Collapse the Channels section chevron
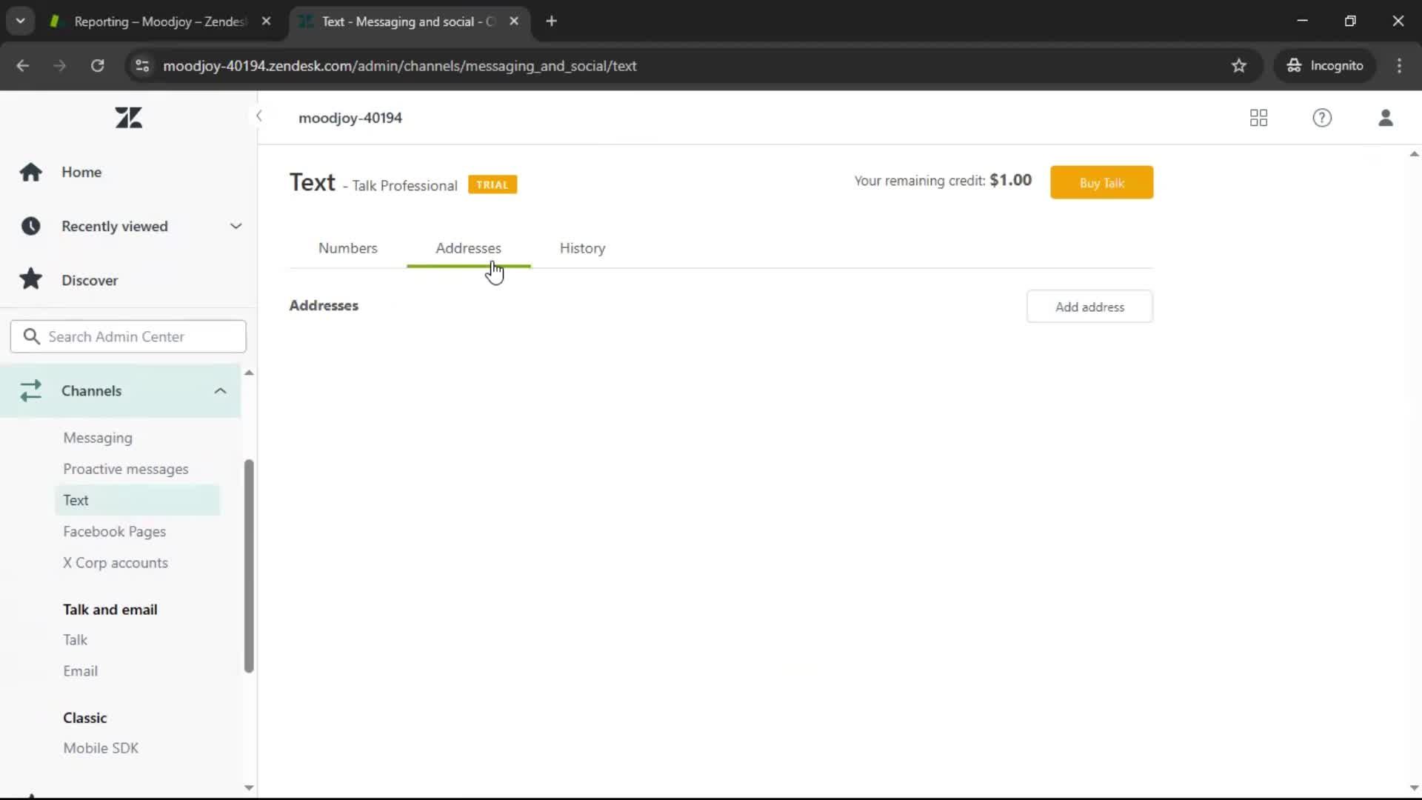1422x800 pixels. (x=220, y=390)
